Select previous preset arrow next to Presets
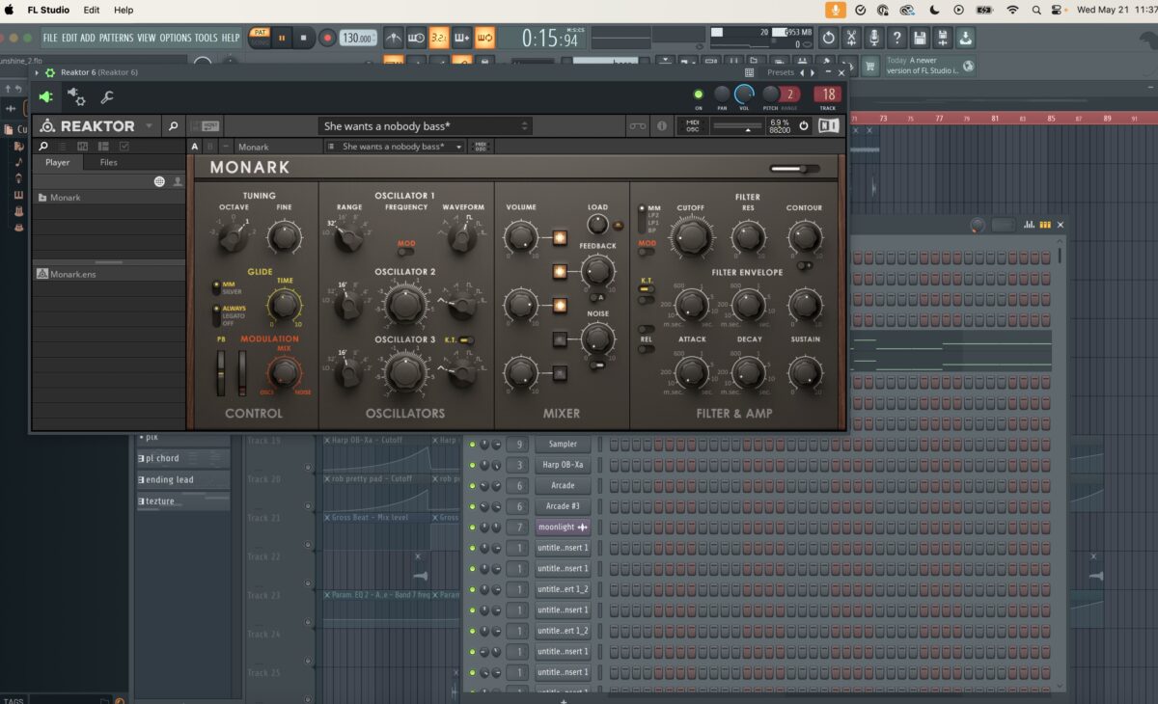The image size is (1158, 704). pyautogui.click(x=802, y=72)
